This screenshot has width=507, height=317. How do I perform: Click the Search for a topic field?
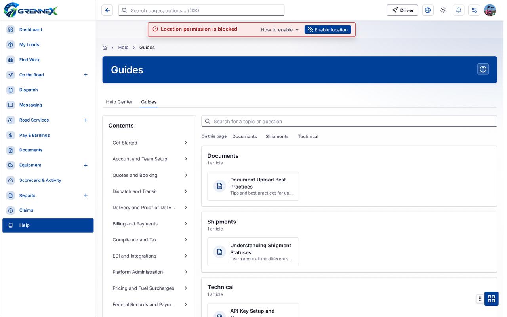tap(349, 122)
